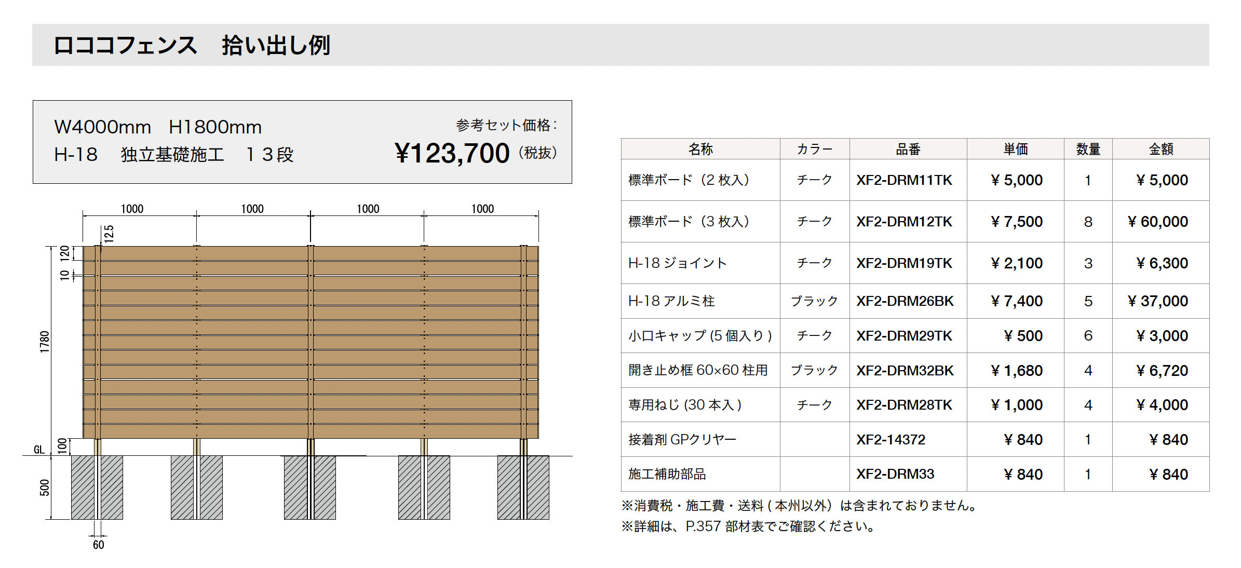The image size is (1241, 568).
Task: Click part number XF2-DRM12TK
Action: 904,222
